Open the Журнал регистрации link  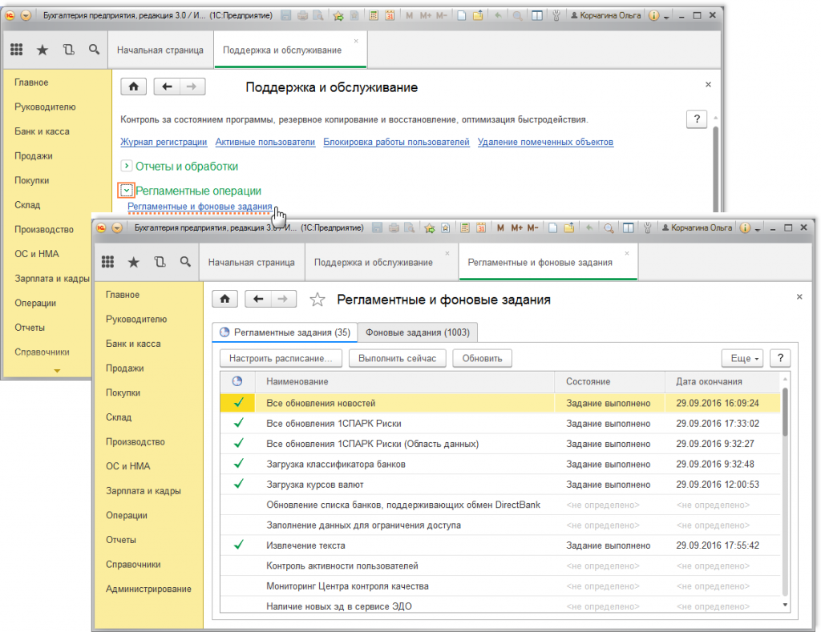point(164,142)
